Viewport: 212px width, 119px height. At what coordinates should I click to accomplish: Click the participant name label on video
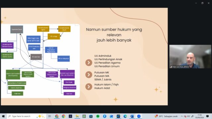[x=181, y=67]
